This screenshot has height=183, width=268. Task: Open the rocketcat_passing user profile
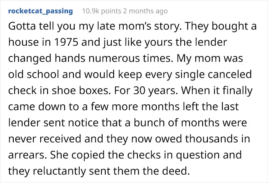tap(41, 11)
